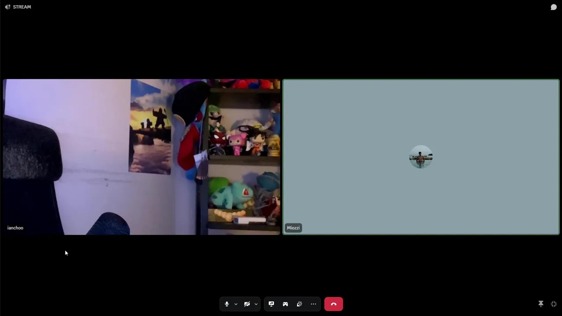This screenshot has width=562, height=316.
Task: Open microphone input options dropdown
Action: [236, 304]
